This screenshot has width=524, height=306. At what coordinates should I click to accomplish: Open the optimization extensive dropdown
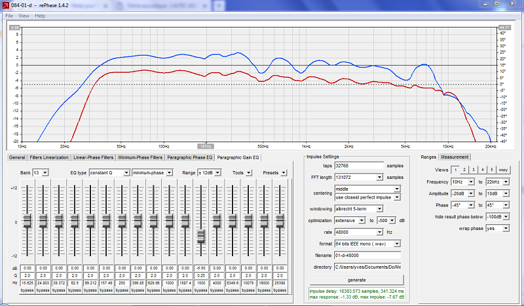(362, 220)
